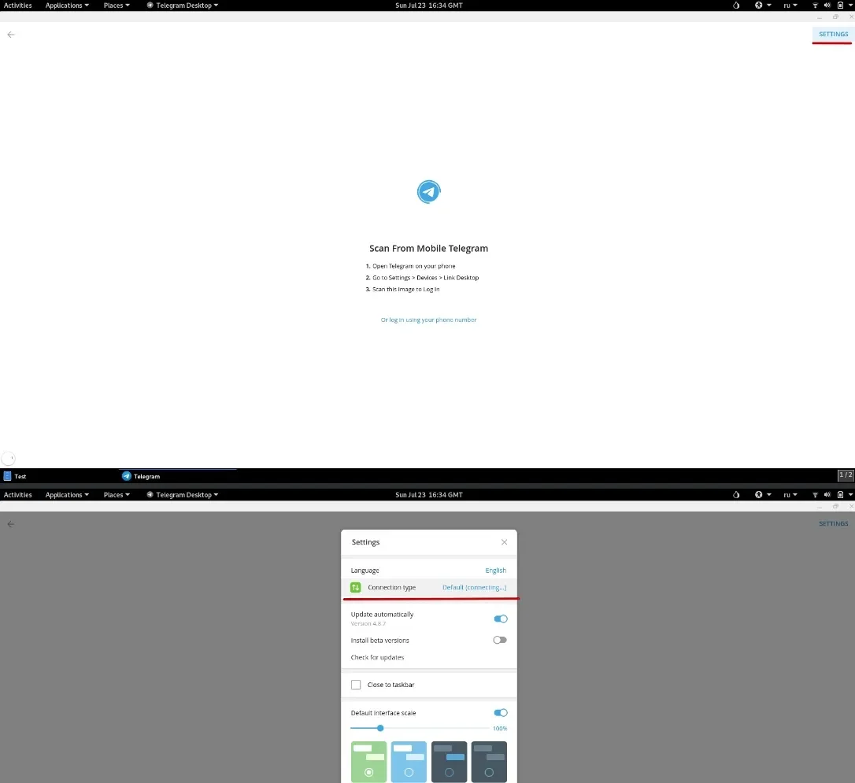
Task: Open 'ru' keyboard layout menu in lower bar
Action: (790, 495)
